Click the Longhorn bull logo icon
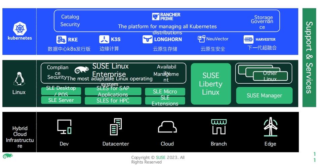 (148, 40)
